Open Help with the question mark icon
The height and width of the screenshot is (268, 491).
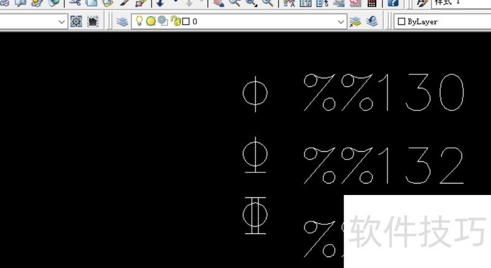[x=393, y=3]
